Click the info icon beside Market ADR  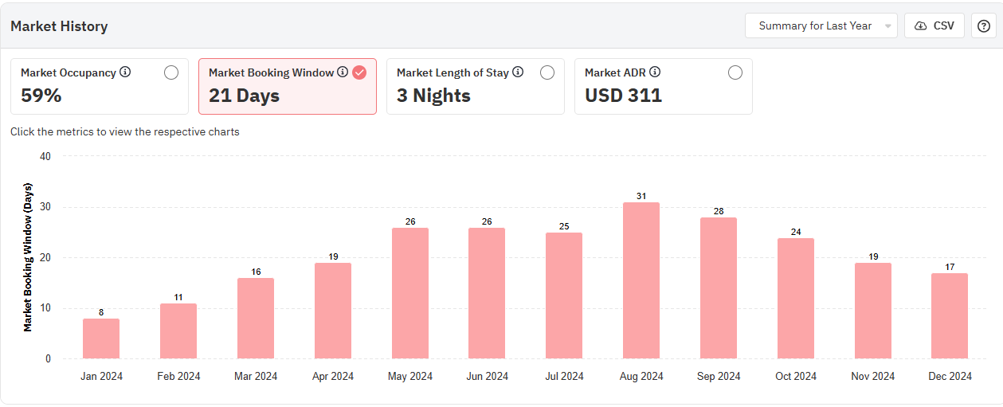point(655,72)
